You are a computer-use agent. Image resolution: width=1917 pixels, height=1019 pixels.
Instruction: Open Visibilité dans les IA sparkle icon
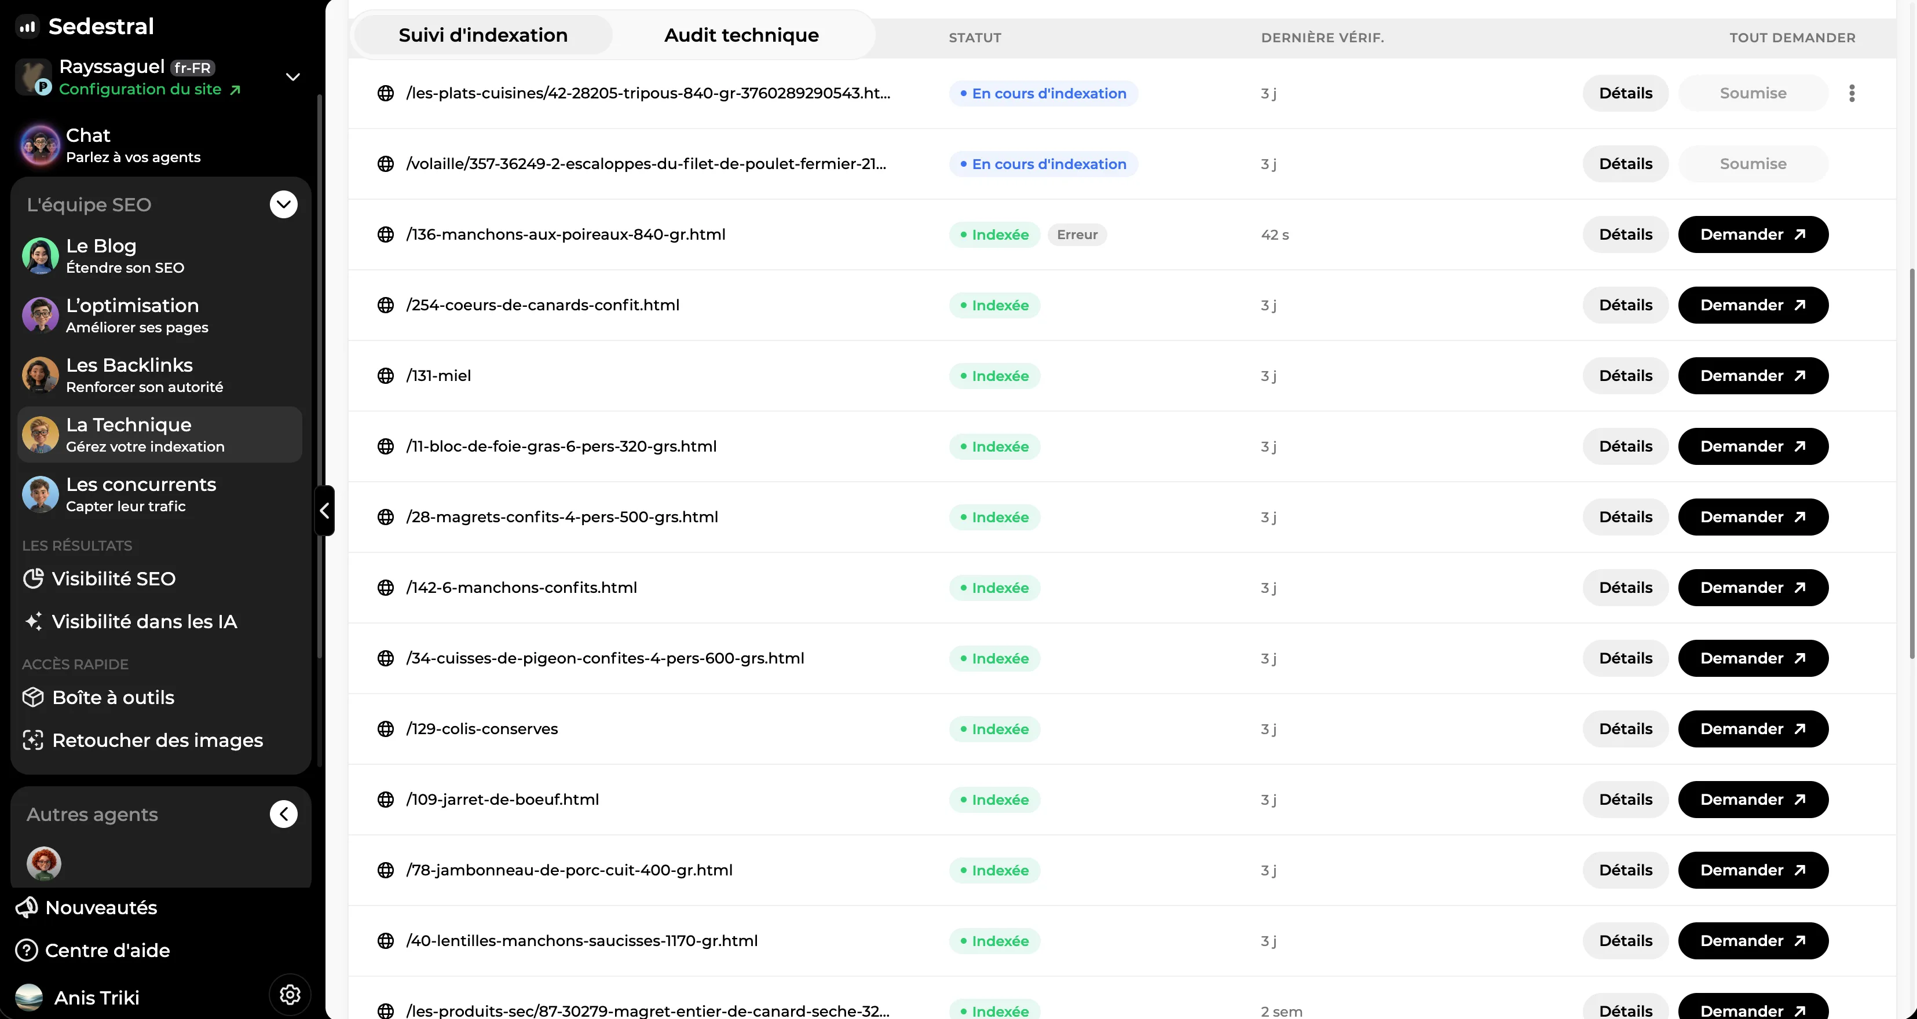pyautogui.click(x=34, y=621)
